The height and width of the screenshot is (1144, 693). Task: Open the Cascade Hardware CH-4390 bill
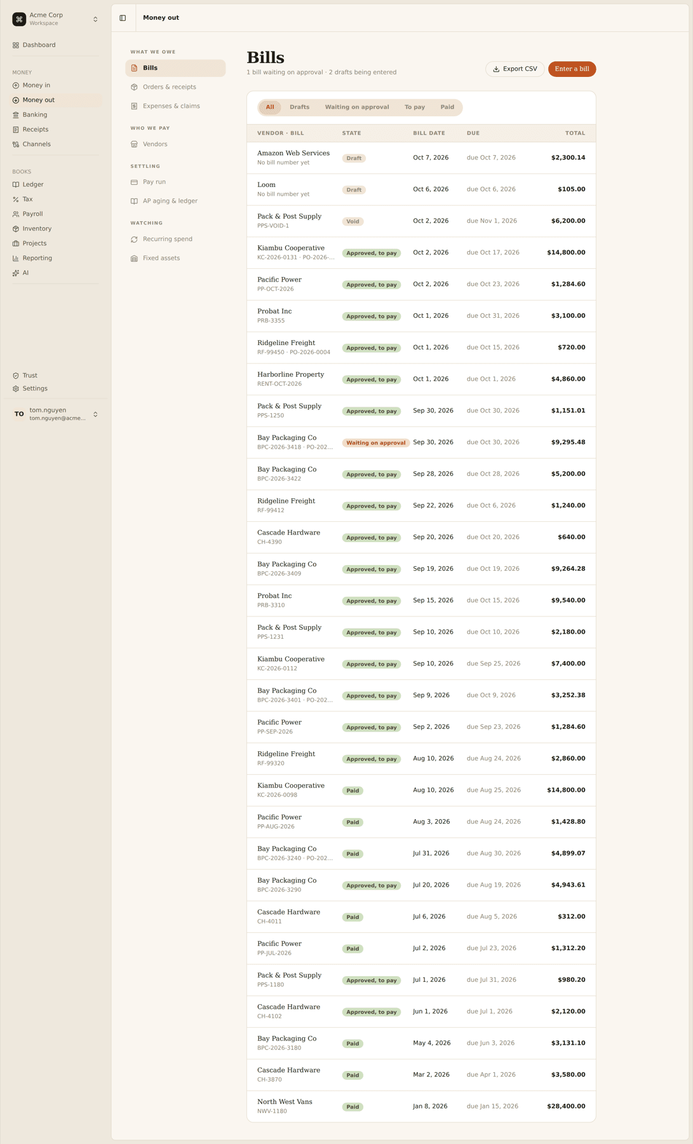coord(421,537)
